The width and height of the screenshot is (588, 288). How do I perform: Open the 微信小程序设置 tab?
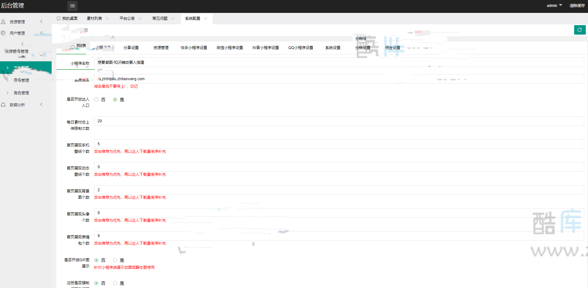230,48
